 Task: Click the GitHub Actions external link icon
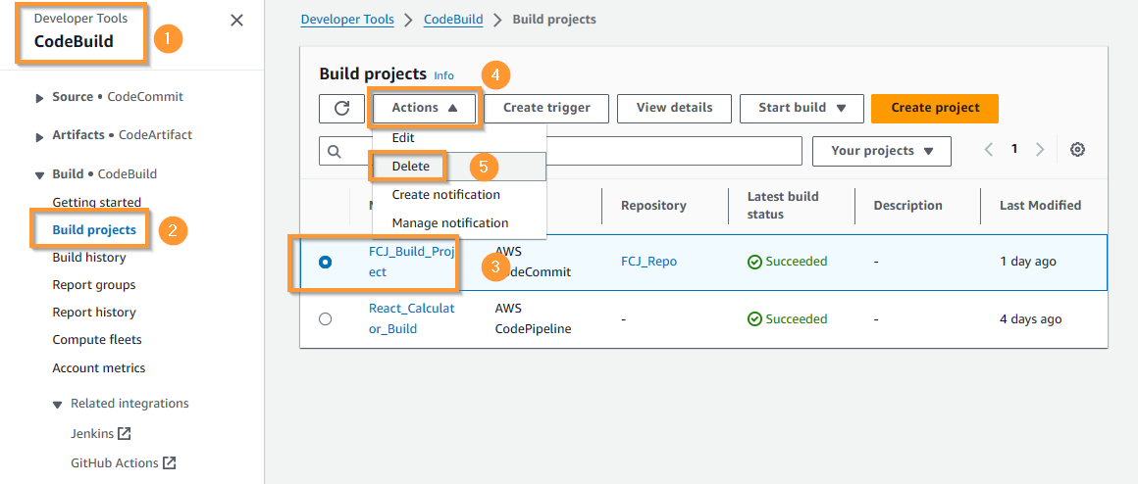[169, 462]
